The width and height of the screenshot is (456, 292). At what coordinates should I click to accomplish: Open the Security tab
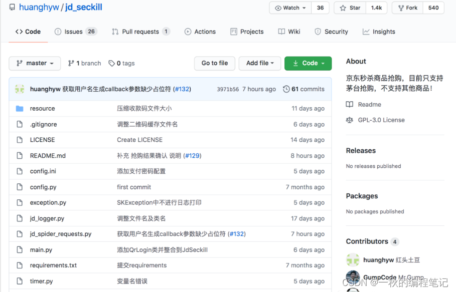(x=331, y=32)
